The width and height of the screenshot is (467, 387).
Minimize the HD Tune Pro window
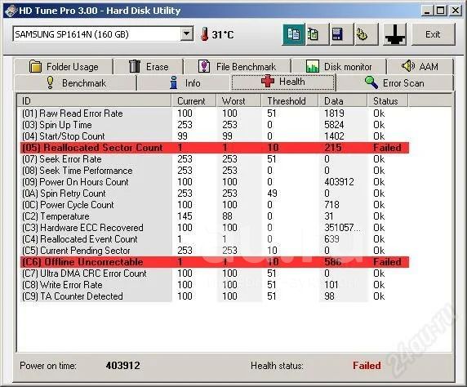pos(427,11)
